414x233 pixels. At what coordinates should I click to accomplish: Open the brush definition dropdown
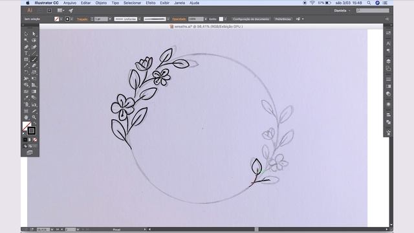[168, 19]
